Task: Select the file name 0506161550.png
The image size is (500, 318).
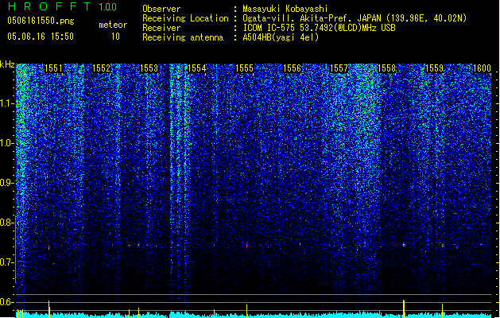Action: 41,21
